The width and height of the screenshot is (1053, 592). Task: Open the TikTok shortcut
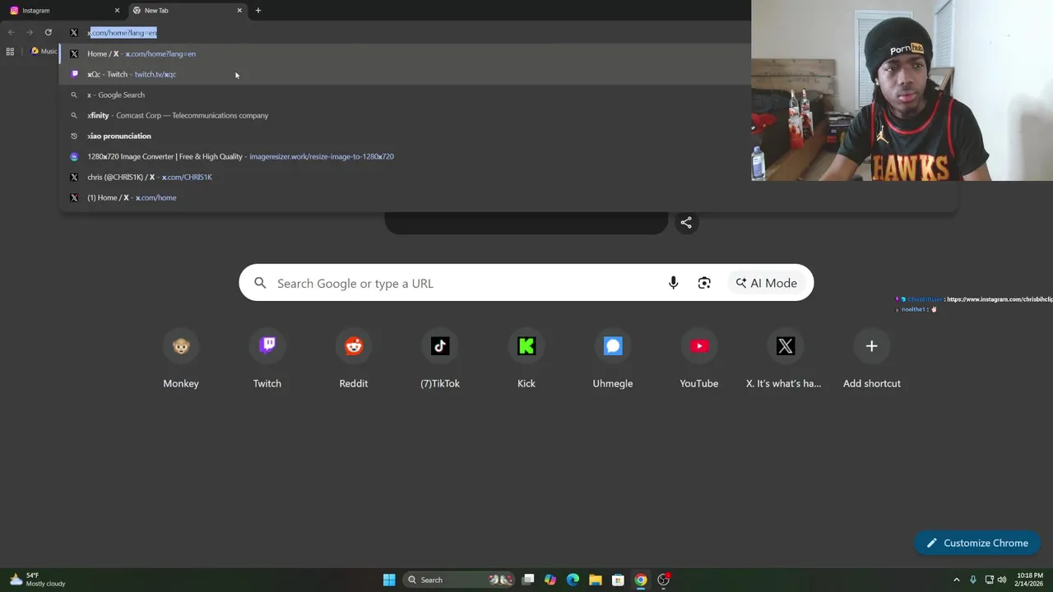click(440, 360)
